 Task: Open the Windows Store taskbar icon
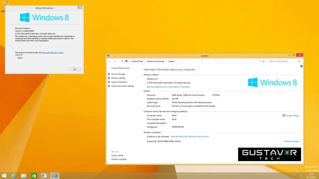click(34, 176)
